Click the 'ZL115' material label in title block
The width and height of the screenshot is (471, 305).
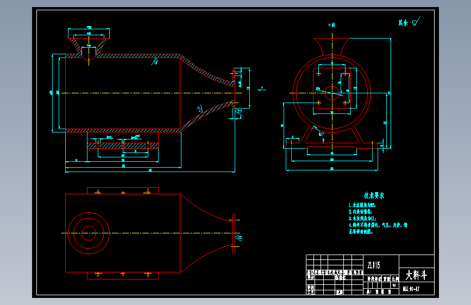(x=374, y=265)
